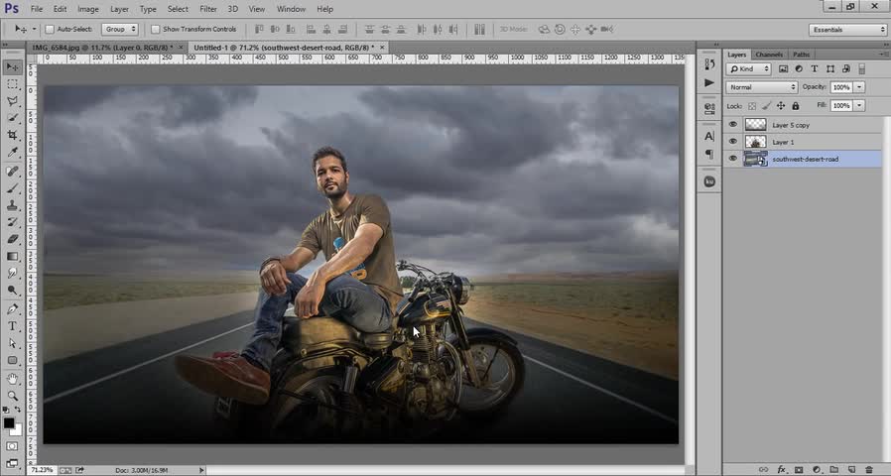Select the Zoom tool
Image resolution: width=891 pixels, height=476 pixels.
coord(12,396)
